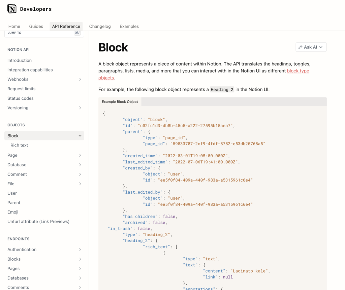
Task: Open the Databases endpoint entry
Action: click(x=18, y=278)
